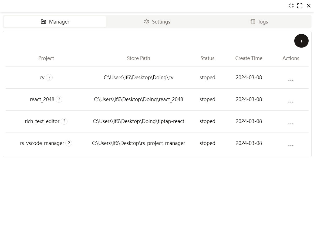The height and width of the screenshot is (226, 314).
Task: Click the question mark beside react_2048
Action: coord(59,99)
